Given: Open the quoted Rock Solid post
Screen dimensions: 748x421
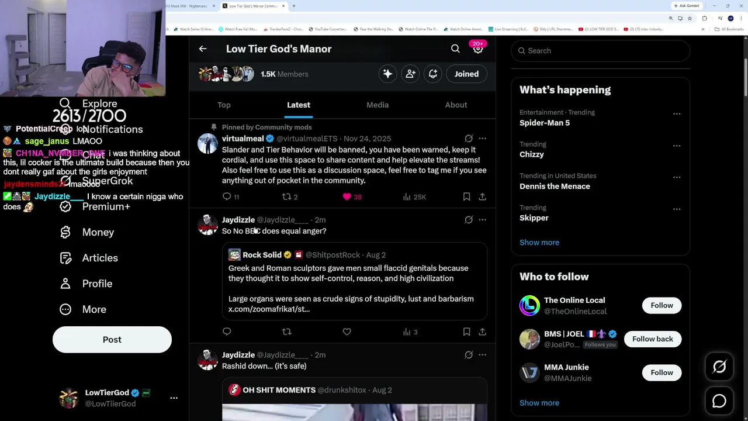Looking at the screenshot, I should [354, 281].
